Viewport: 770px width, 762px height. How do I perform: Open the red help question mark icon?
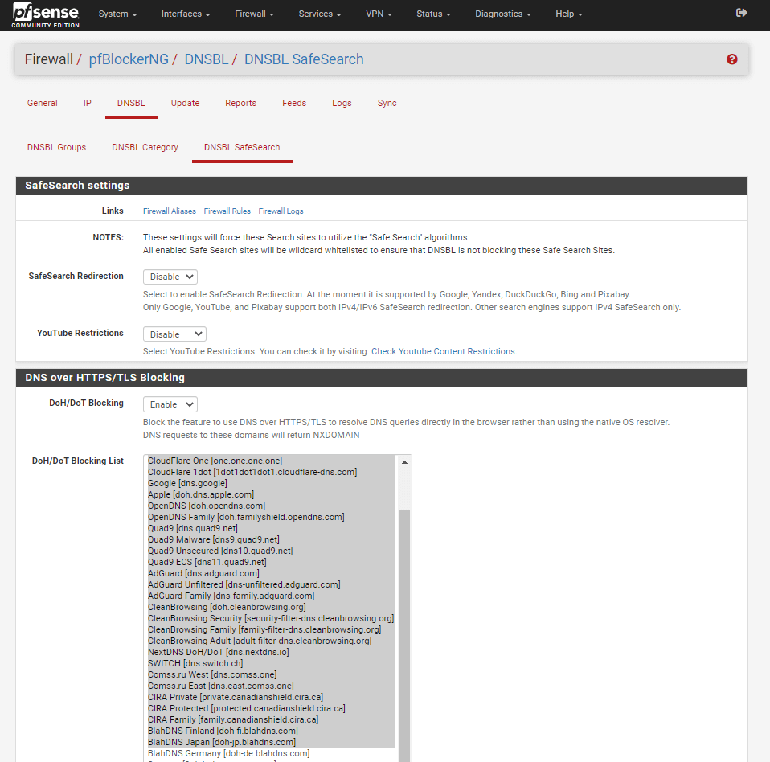point(731,59)
